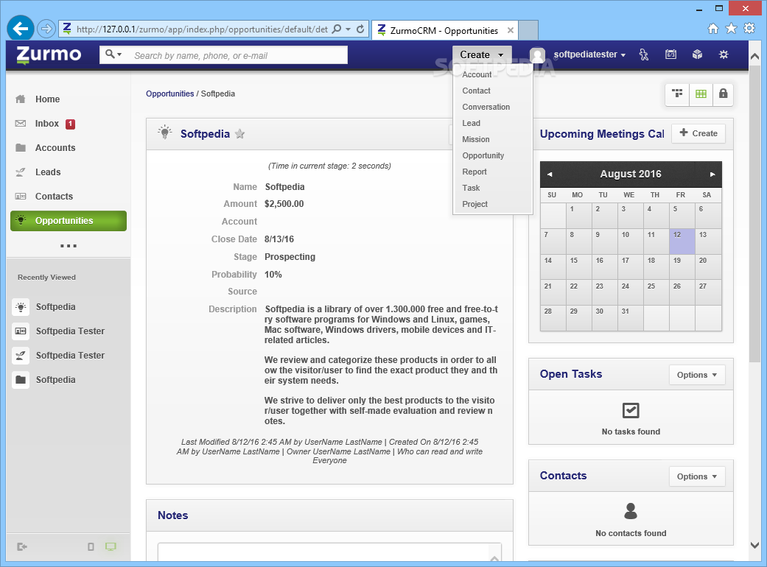Open the cube collection icon in header
The width and height of the screenshot is (767, 567).
(x=697, y=54)
